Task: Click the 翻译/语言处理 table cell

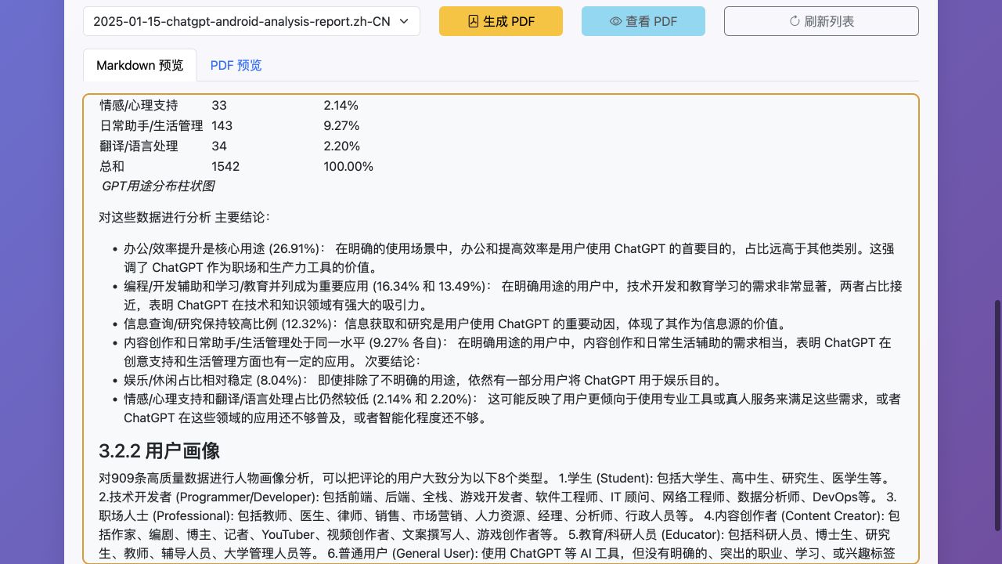Action: point(139,146)
